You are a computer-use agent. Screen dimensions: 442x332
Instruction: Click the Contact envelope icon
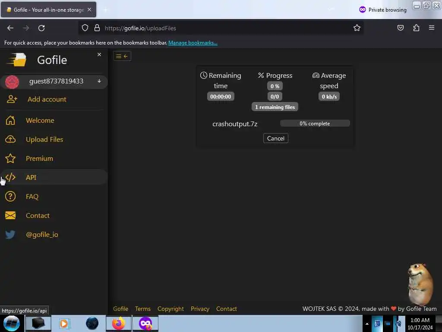coord(10,215)
